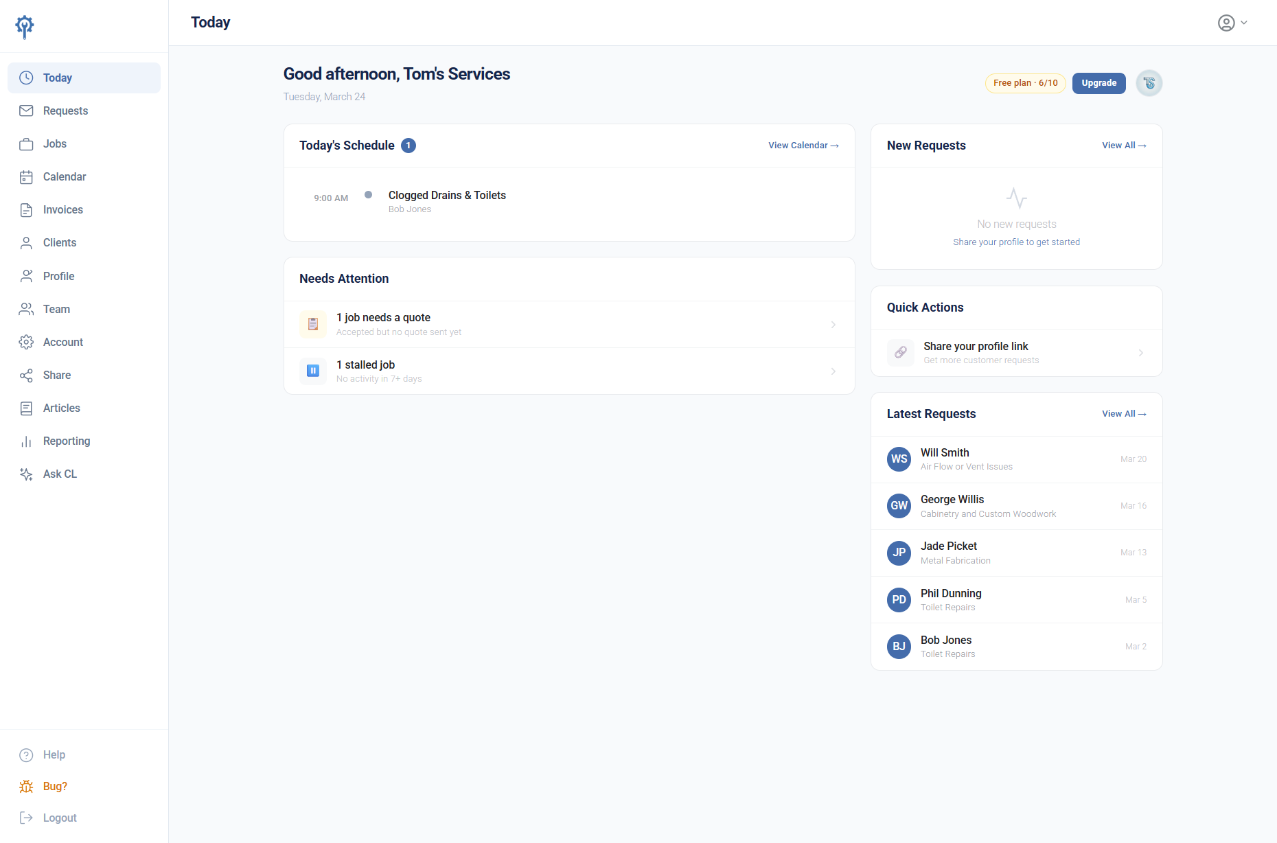The width and height of the screenshot is (1277, 843).
Task: Open the Ask CL sparkle icon
Action: [26, 474]
